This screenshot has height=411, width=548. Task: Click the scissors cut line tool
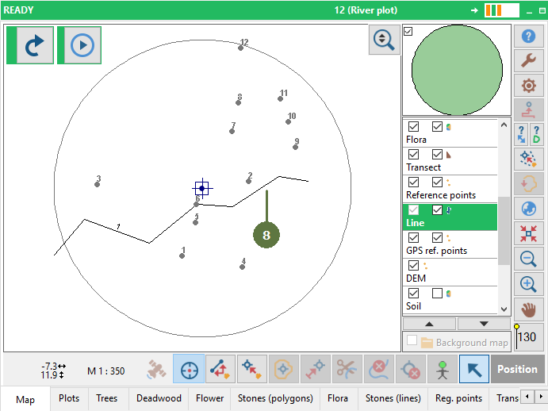[x=347, y=370]
